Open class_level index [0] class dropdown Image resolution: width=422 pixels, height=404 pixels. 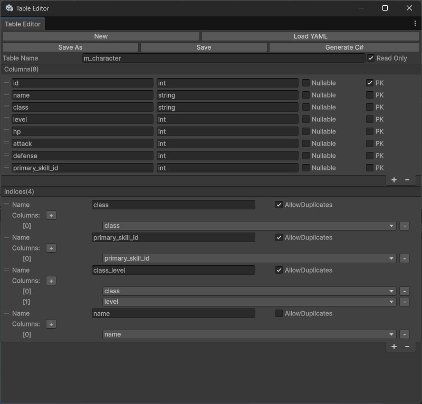click(249, 291)
